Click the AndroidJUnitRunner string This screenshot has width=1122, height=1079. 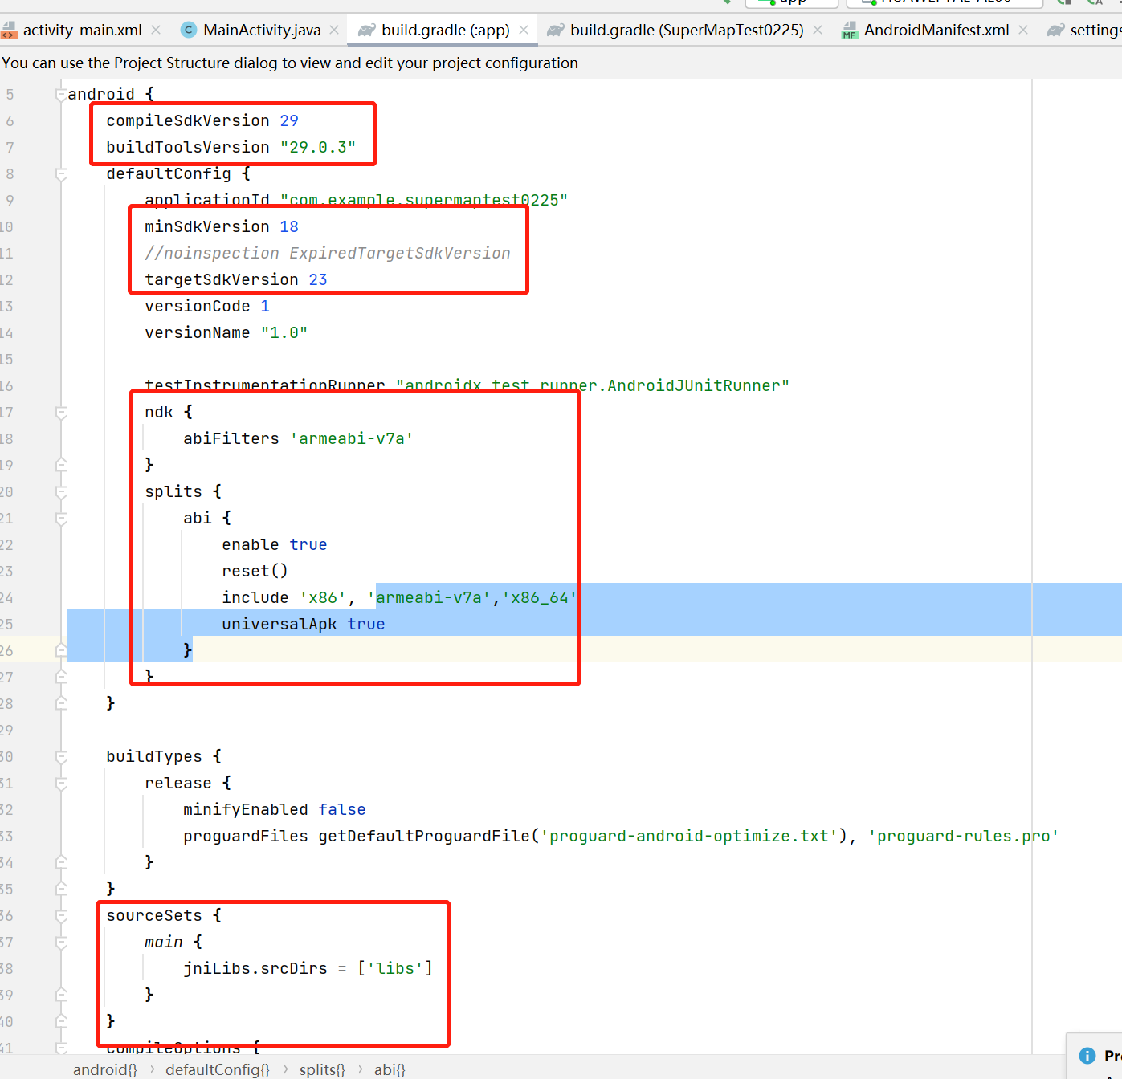point(593,385)
